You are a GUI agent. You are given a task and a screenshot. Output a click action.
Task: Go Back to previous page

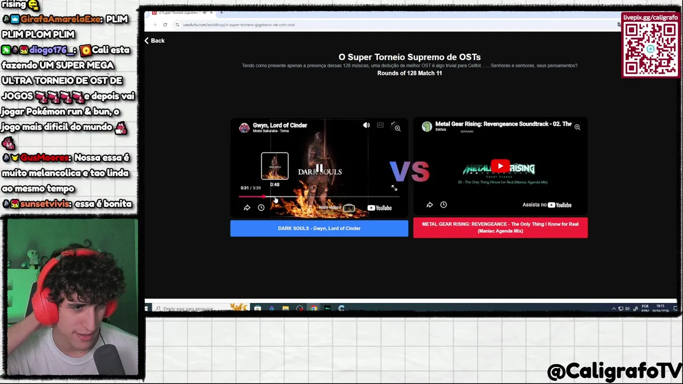coord(154,41)
